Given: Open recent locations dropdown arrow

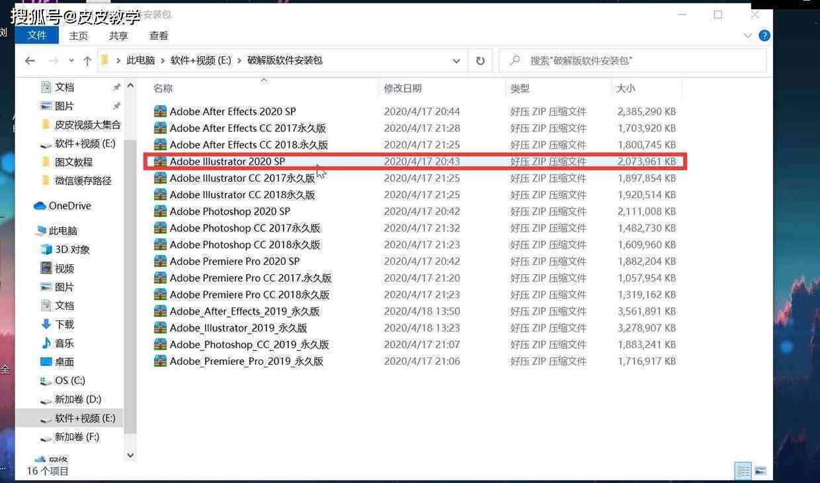Looking at the screenshot, I should pos(71,61).
